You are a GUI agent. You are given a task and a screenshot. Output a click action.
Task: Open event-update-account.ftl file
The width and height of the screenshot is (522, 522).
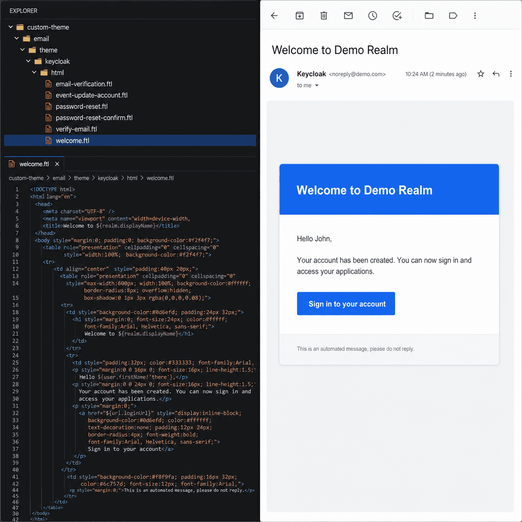92,95
